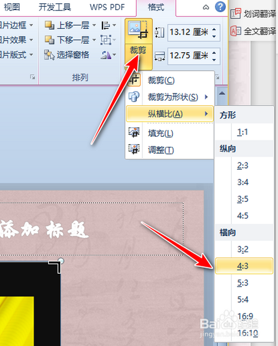Open the WPS PDF tab
The width and height of the screenshot is (278, 346).
point(107,7)
